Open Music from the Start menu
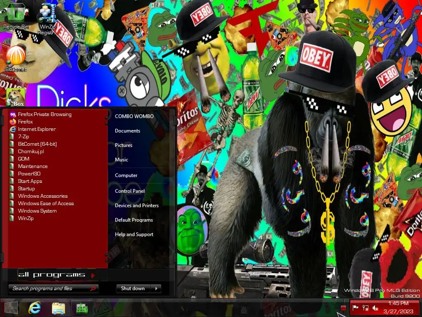The image size is (422, 317). tap(122, 160)
